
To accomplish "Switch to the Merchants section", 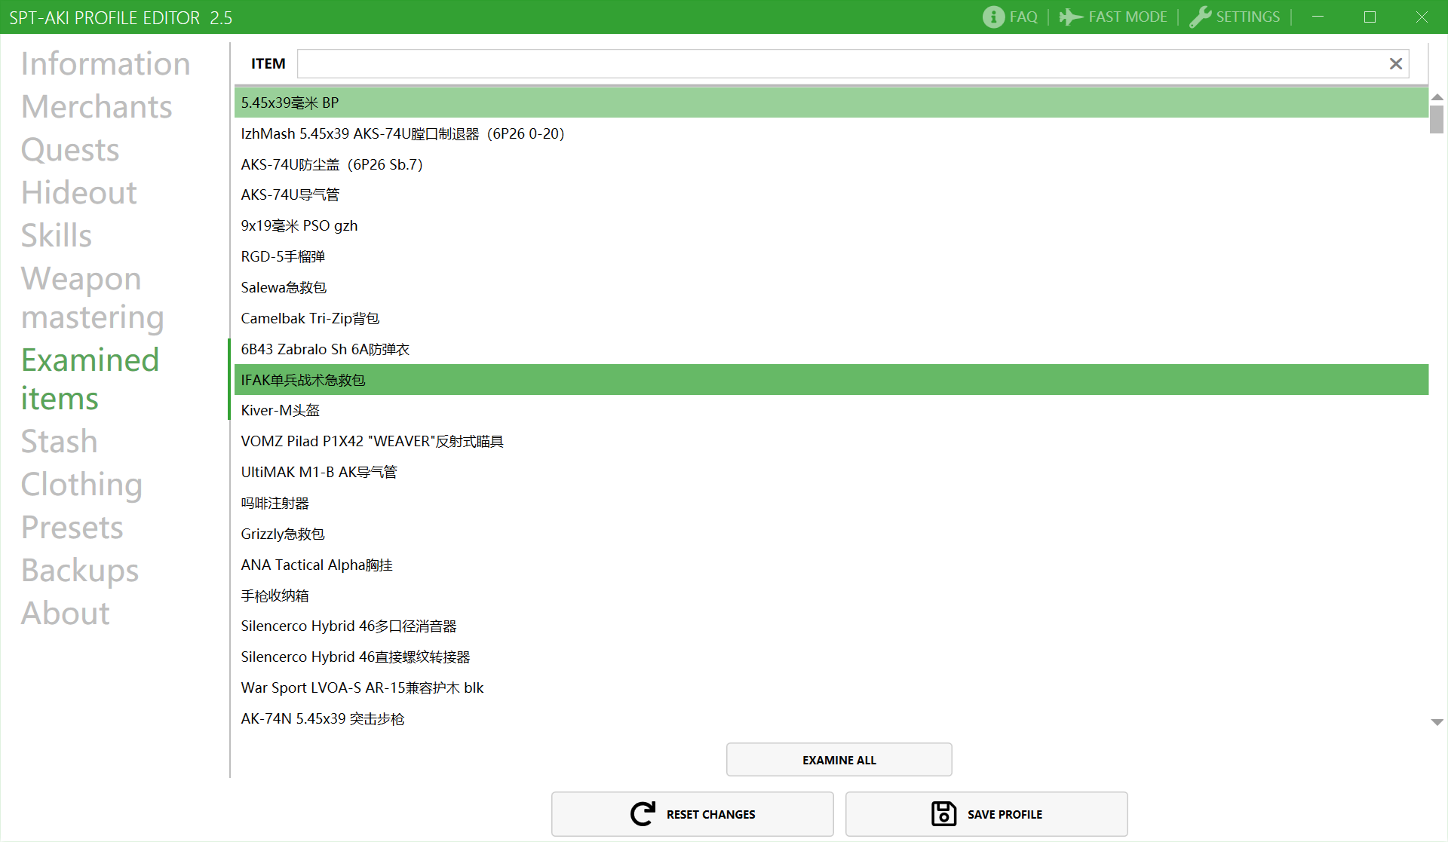I will tap(97, 106).
